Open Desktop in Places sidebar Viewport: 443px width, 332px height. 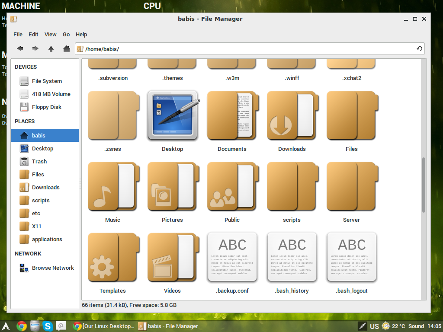45,149
